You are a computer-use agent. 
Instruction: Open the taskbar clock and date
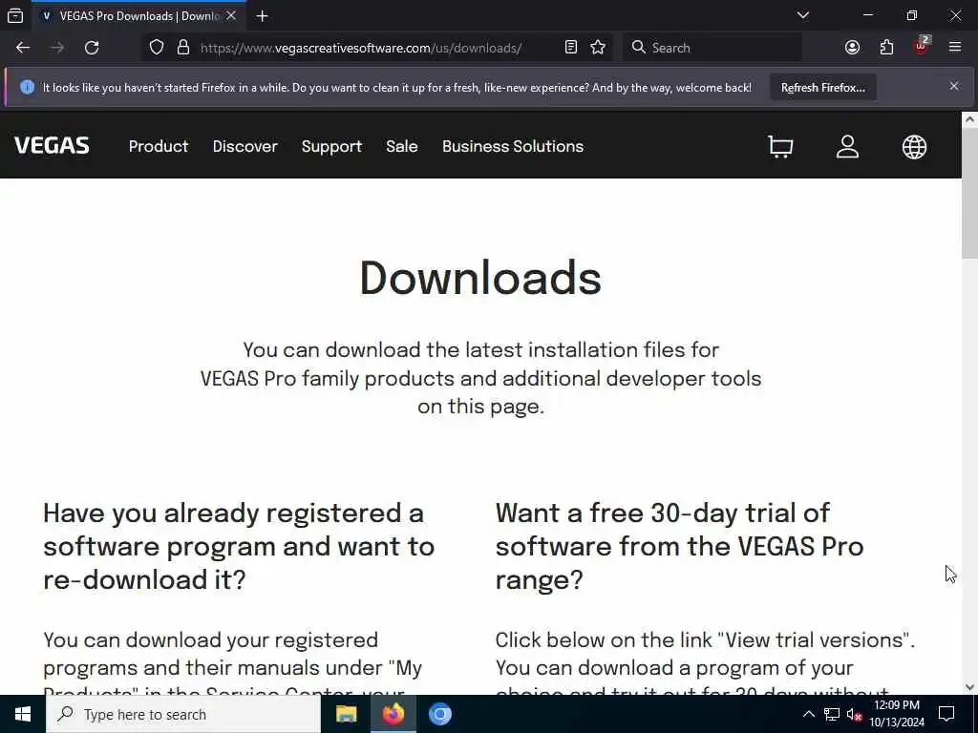896,714
